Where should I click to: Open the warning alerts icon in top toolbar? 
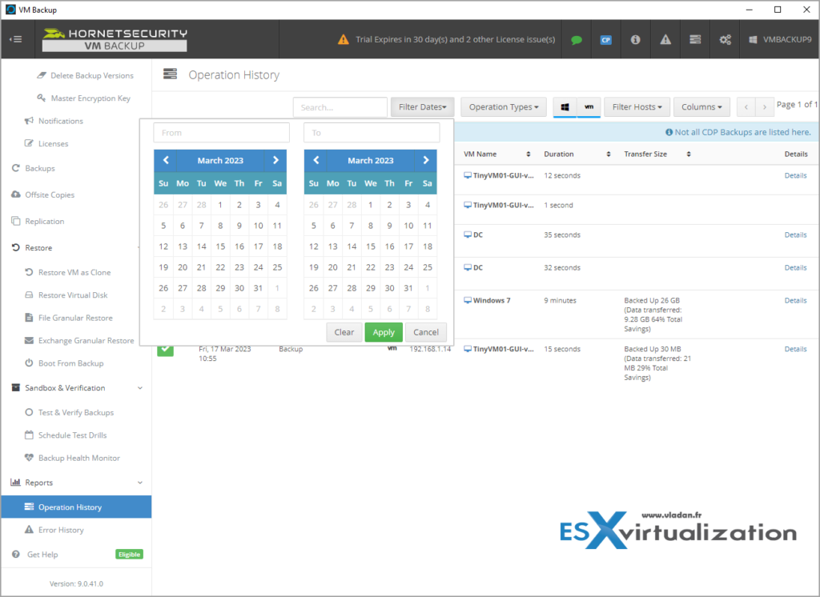pyautogui.click(x=665, y=38)
